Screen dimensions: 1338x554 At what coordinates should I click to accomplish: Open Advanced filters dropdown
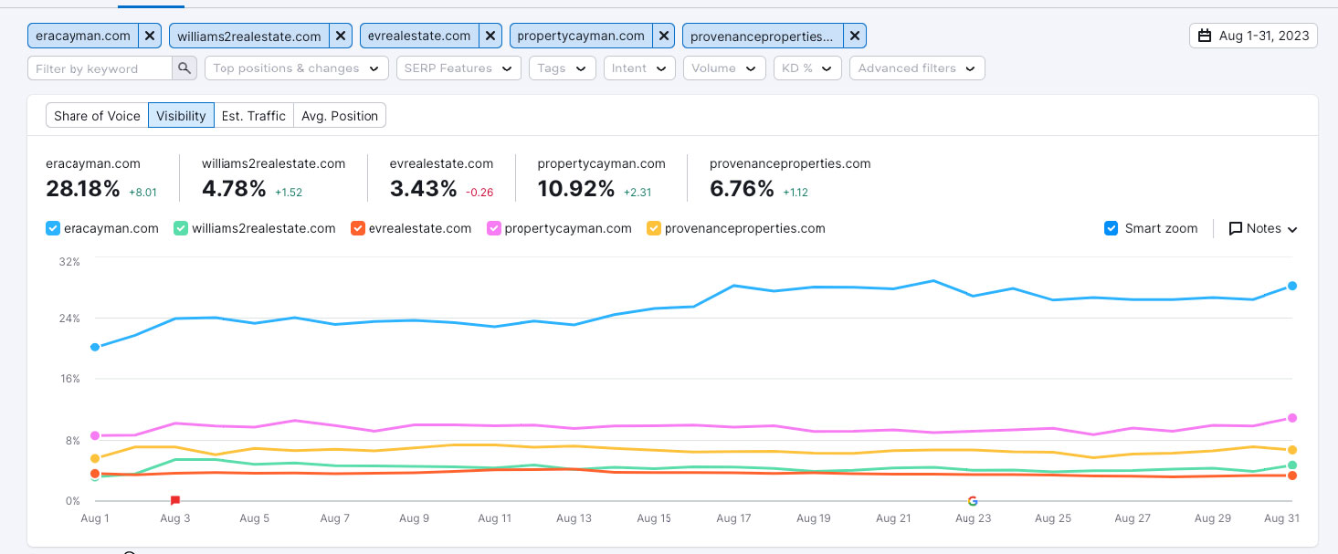click(916, 68)
